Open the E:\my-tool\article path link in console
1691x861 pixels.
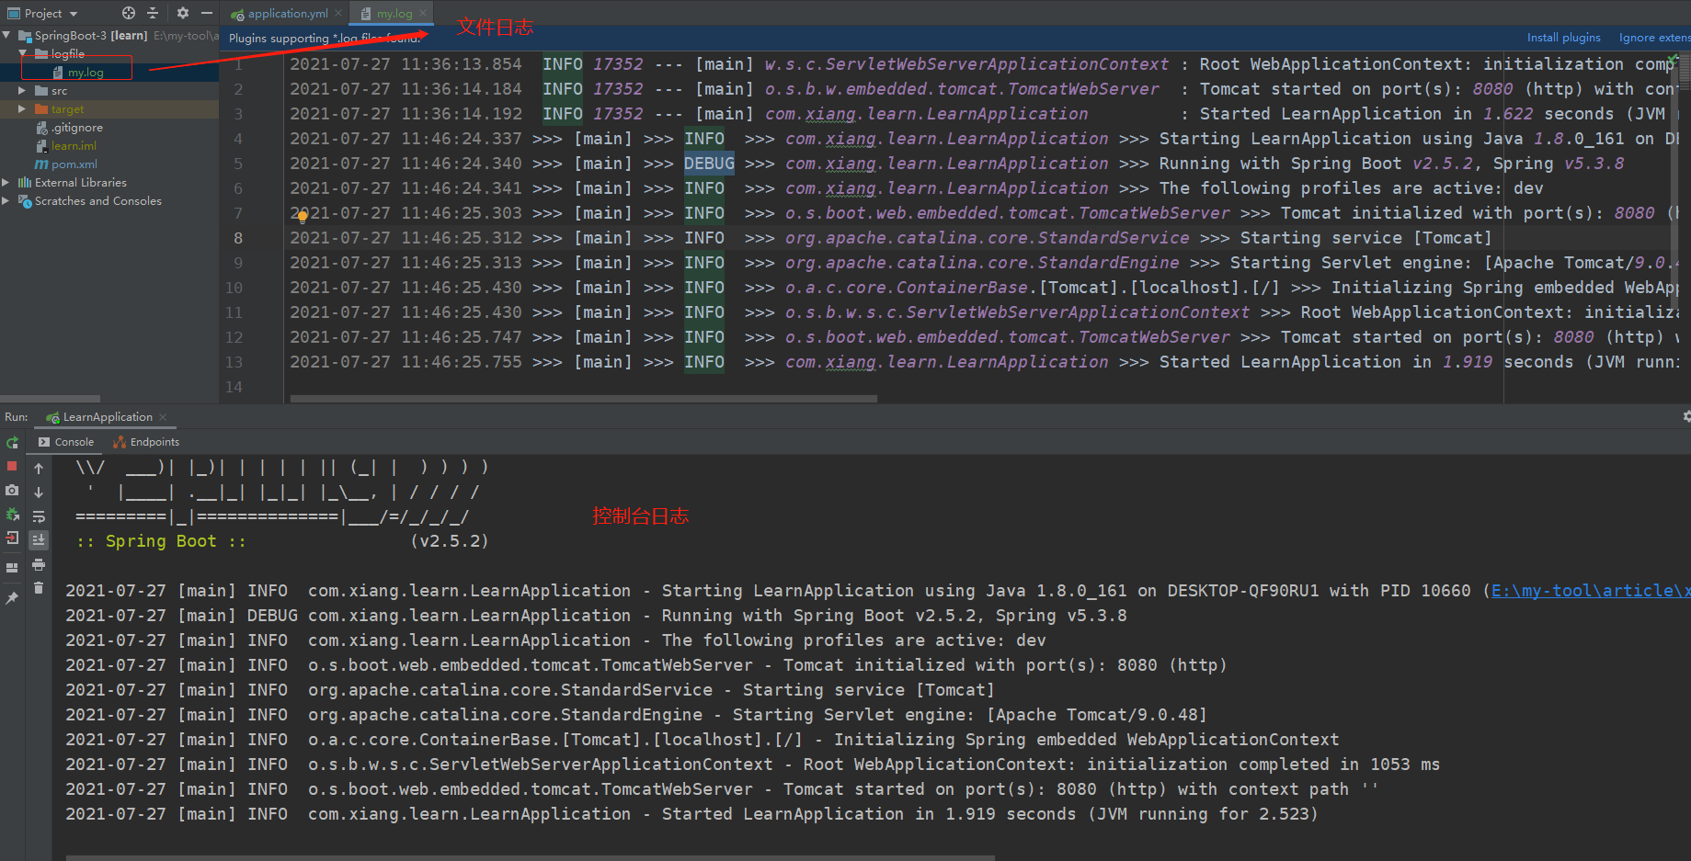[1590, 591]
